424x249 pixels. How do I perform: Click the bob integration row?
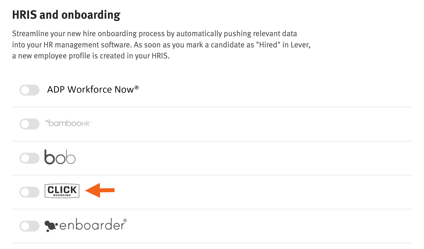pyautogui.click(x=200, y=157)
